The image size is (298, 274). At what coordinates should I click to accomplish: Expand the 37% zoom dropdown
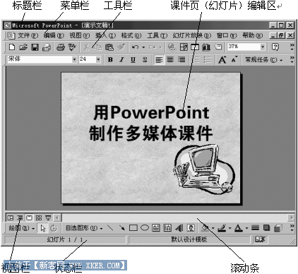(x=263, y=47)
